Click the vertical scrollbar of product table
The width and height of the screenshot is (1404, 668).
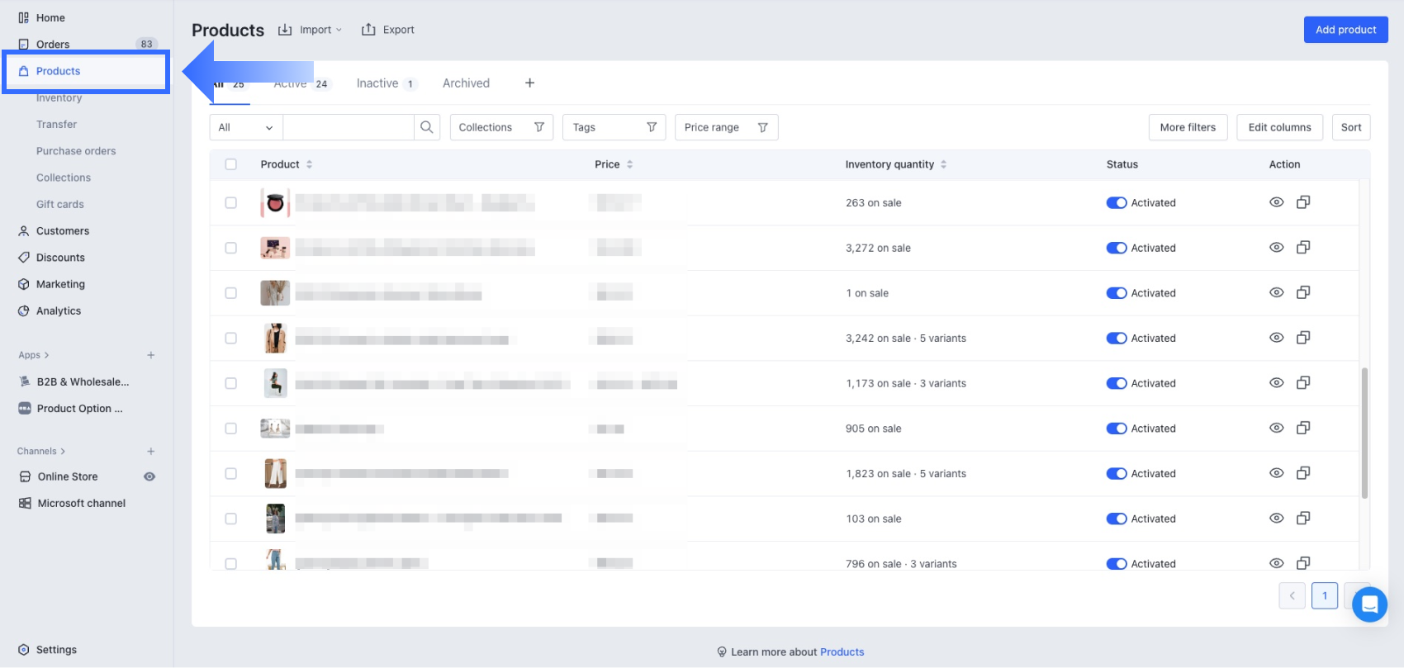point(1364,433)
